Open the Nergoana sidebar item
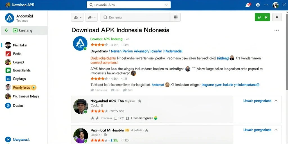The width and height of the screenshot is (288, 144). pyautogui.click(x=21, y=139)
